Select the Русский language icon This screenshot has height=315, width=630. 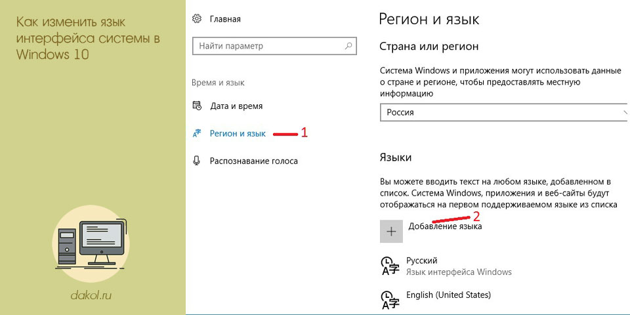pyautogui.click(x=390, y=266)
